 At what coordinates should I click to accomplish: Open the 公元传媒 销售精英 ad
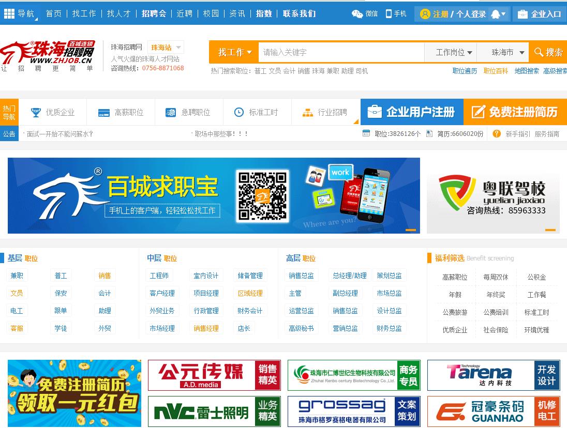pyautogui.click(x=214, y=375)
